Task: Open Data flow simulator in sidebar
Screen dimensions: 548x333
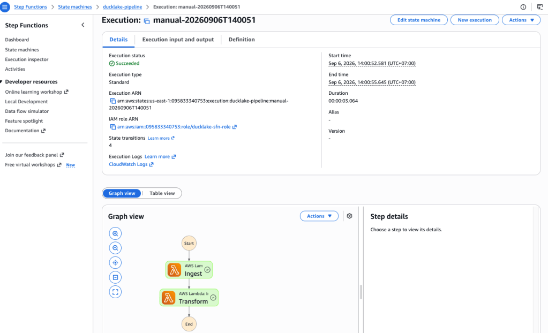Action: [x=27, y=111]
